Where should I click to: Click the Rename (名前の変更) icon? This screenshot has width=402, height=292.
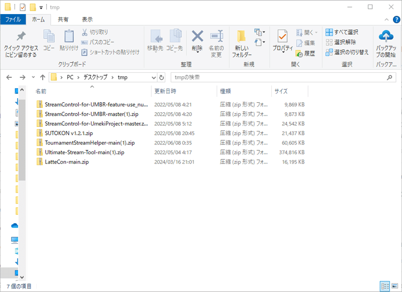coord(217,36)
